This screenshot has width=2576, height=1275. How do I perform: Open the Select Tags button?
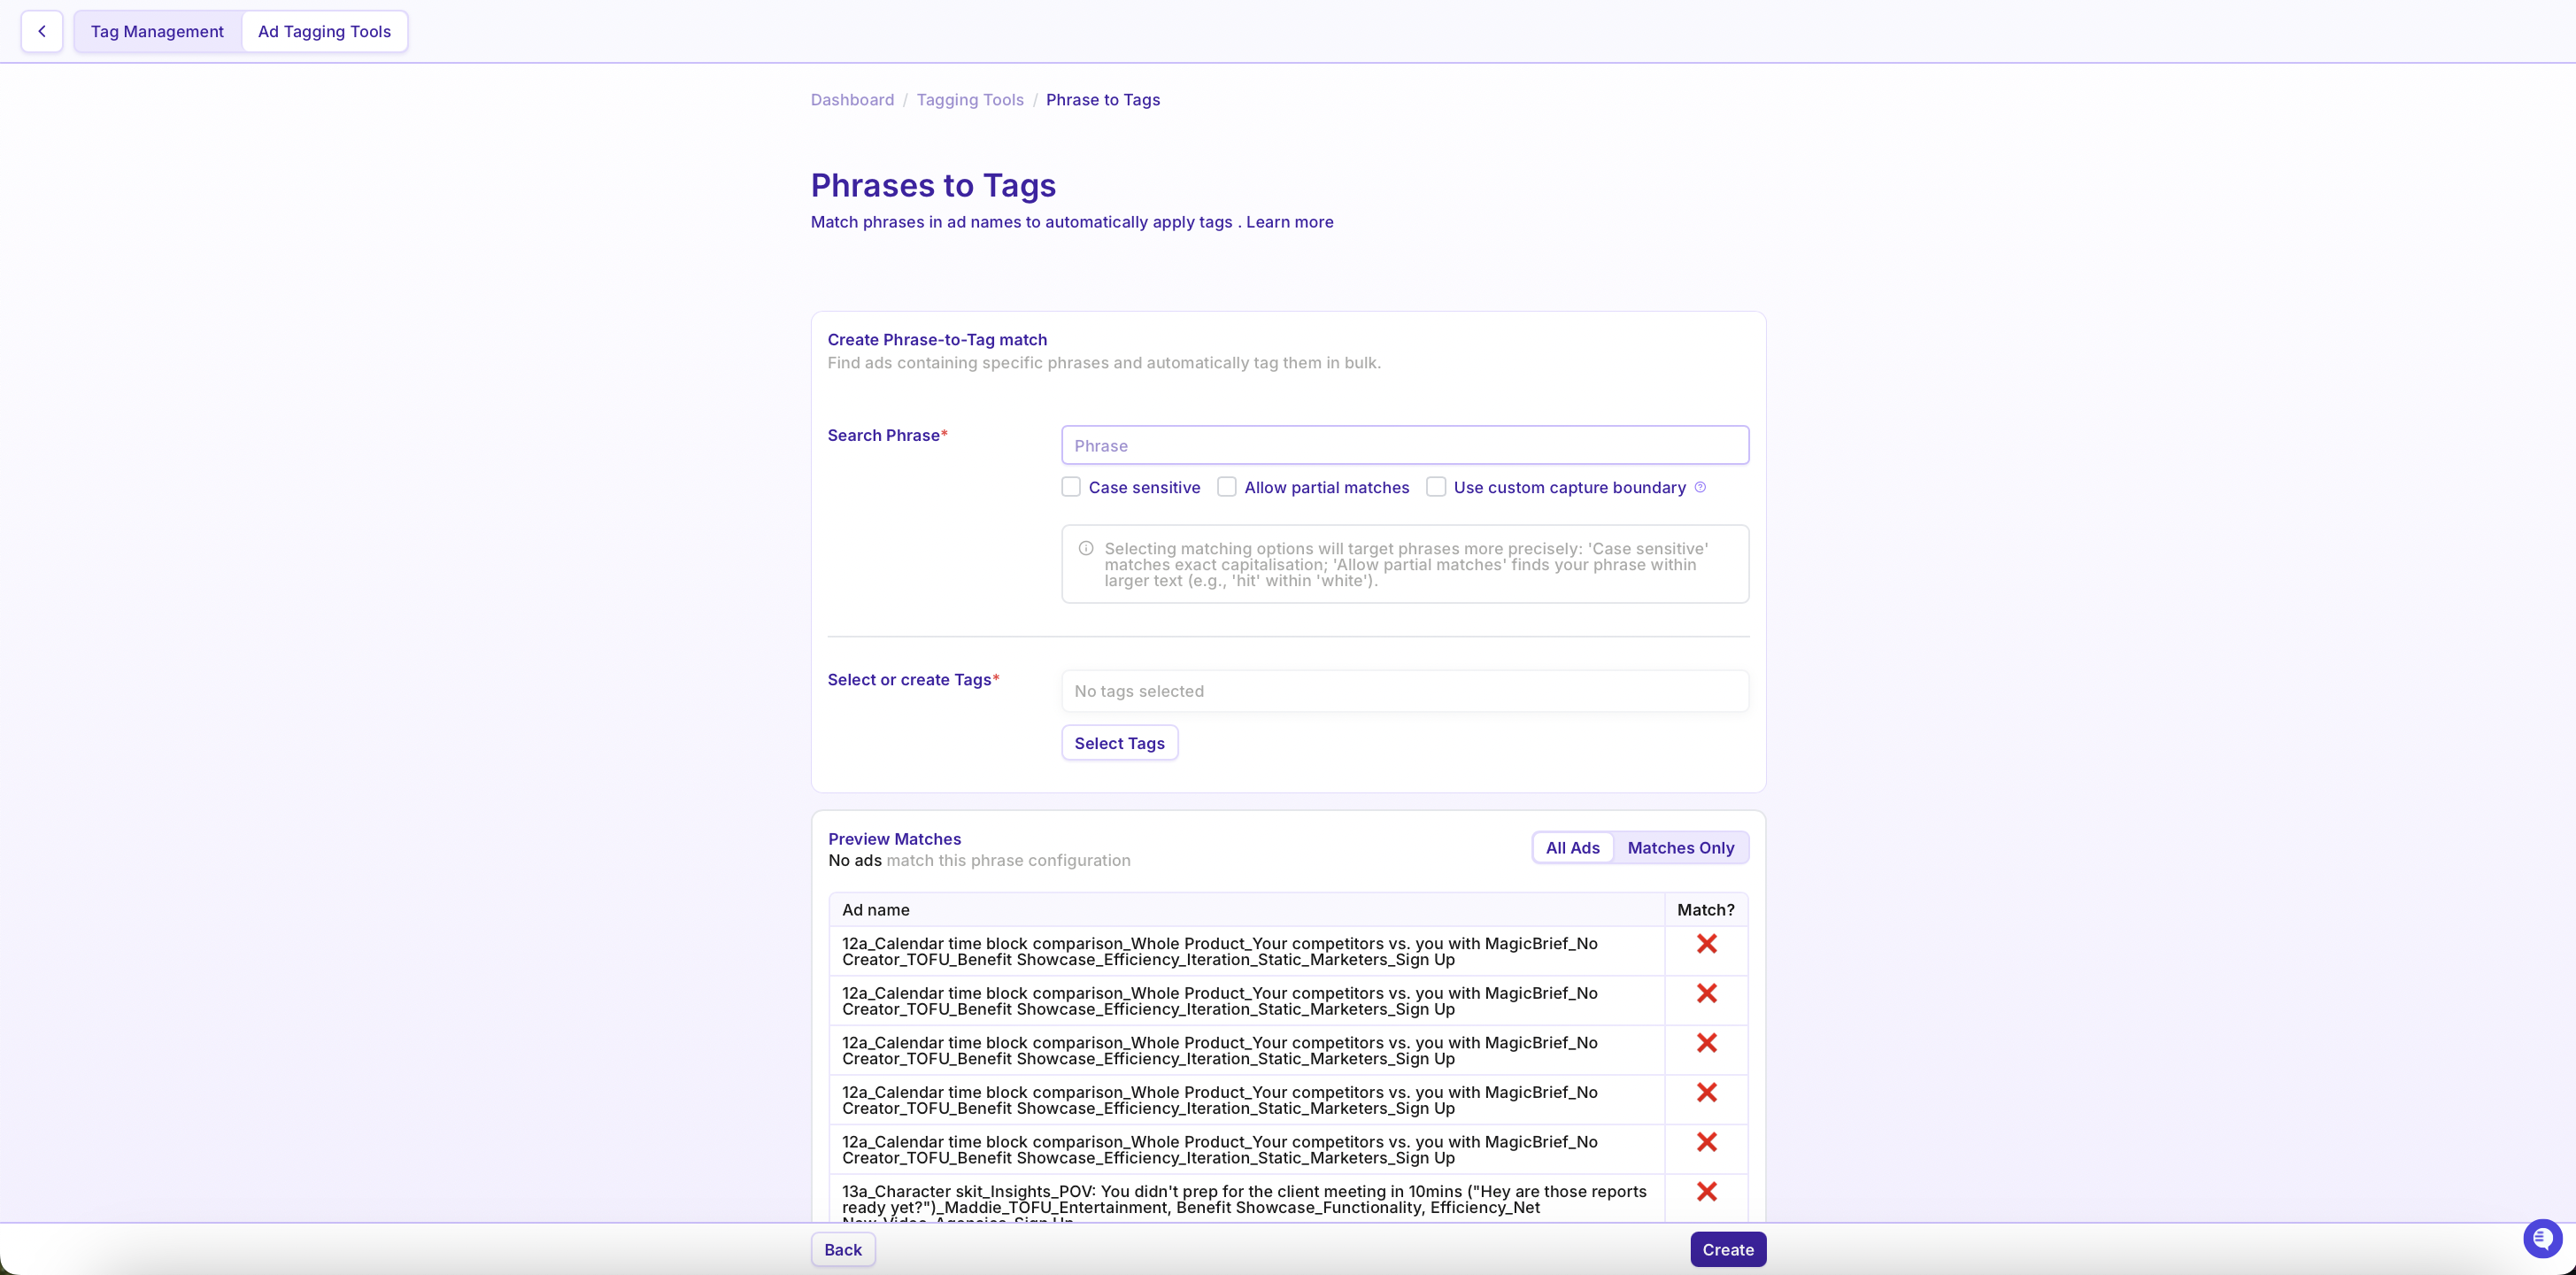(x=1119, y=743)
